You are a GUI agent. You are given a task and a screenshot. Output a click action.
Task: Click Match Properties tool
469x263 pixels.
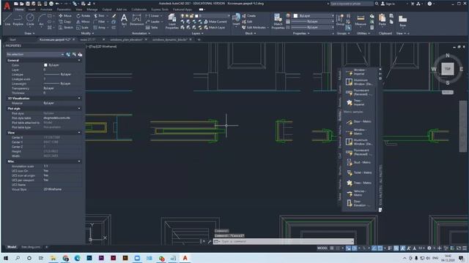pos(278,21)
